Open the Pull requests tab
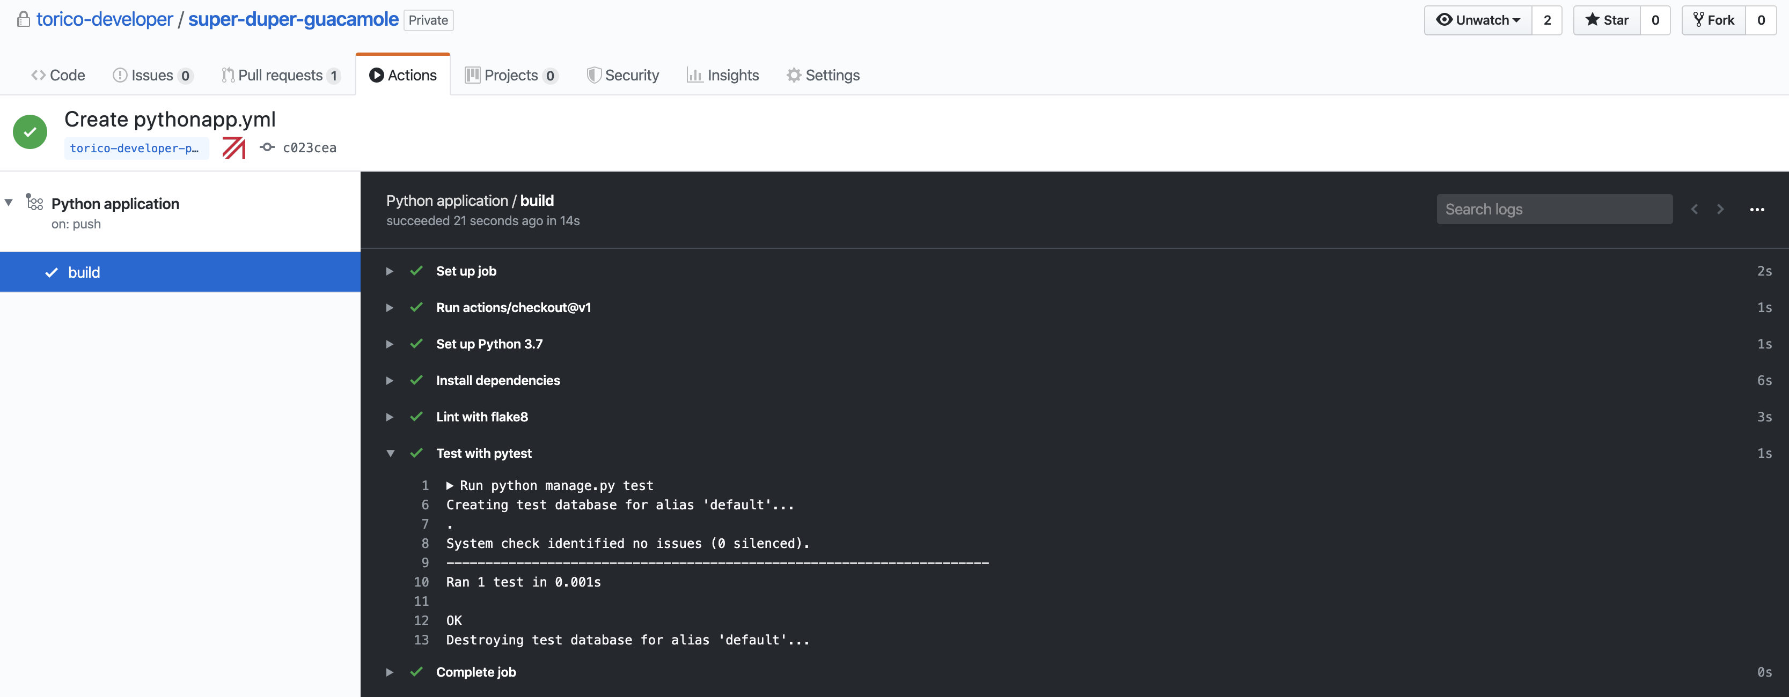 [281, 75]
